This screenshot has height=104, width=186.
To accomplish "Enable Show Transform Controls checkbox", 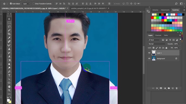I will [34, 4].
